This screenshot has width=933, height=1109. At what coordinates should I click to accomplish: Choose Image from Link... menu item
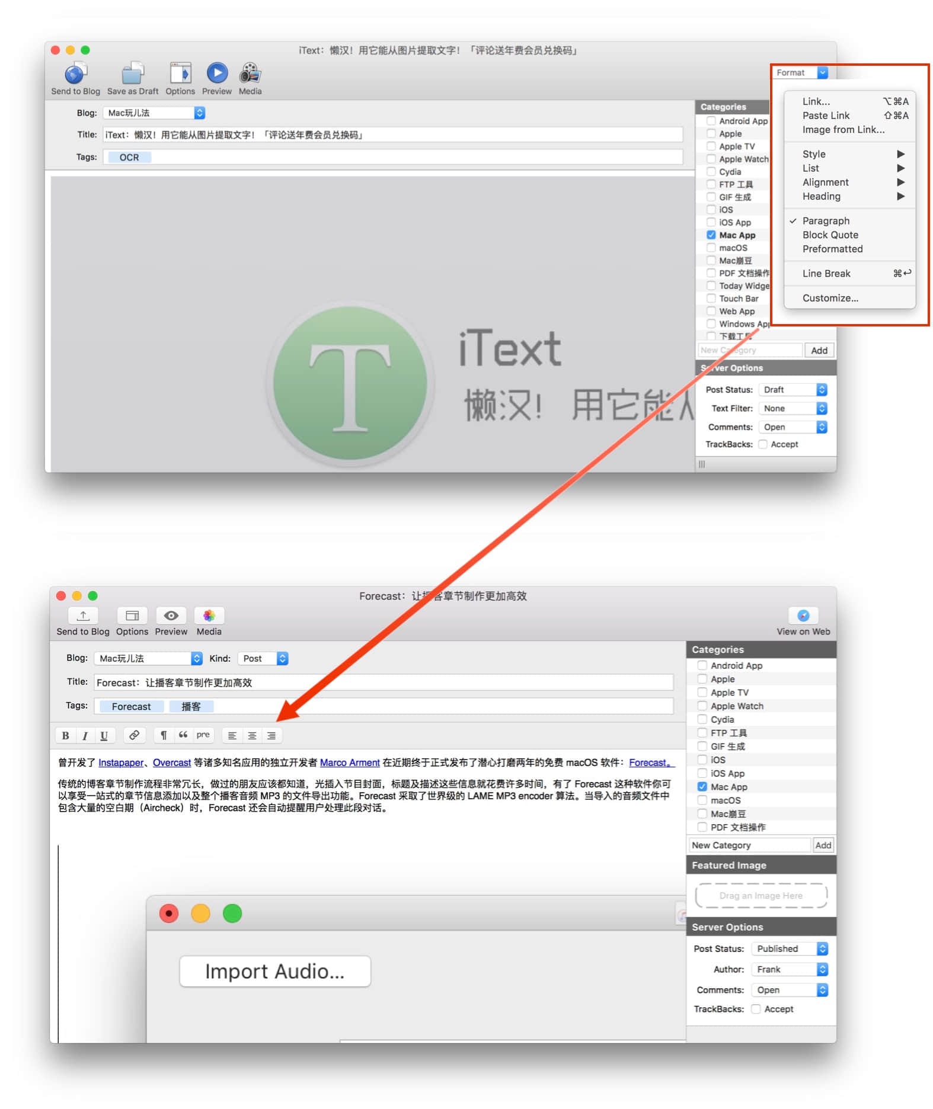point(850,130)
